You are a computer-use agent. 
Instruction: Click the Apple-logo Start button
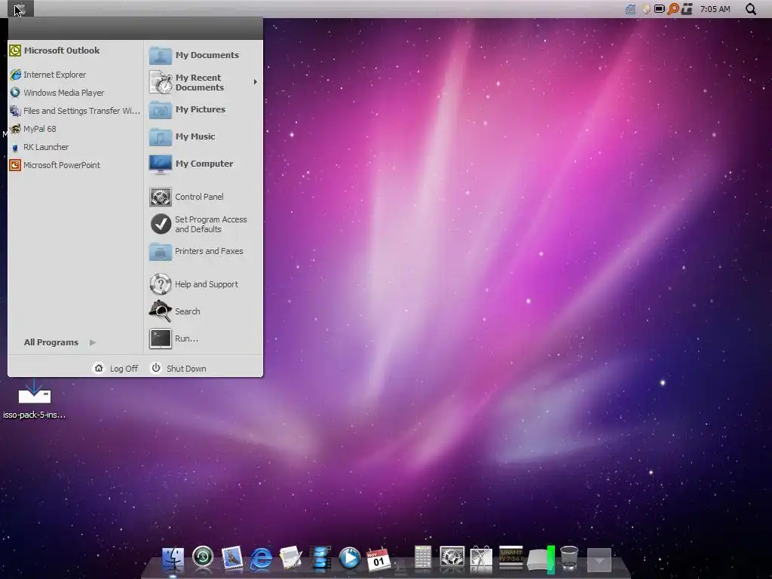pyautogui.click(x=20, y=9)
